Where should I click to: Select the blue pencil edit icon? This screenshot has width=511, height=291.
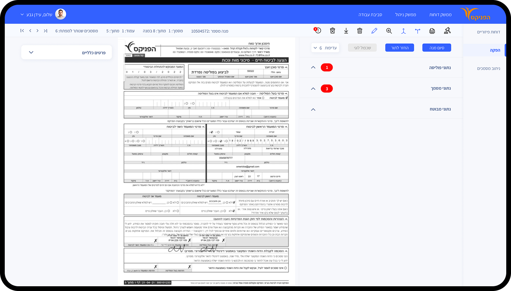[374, 31]
